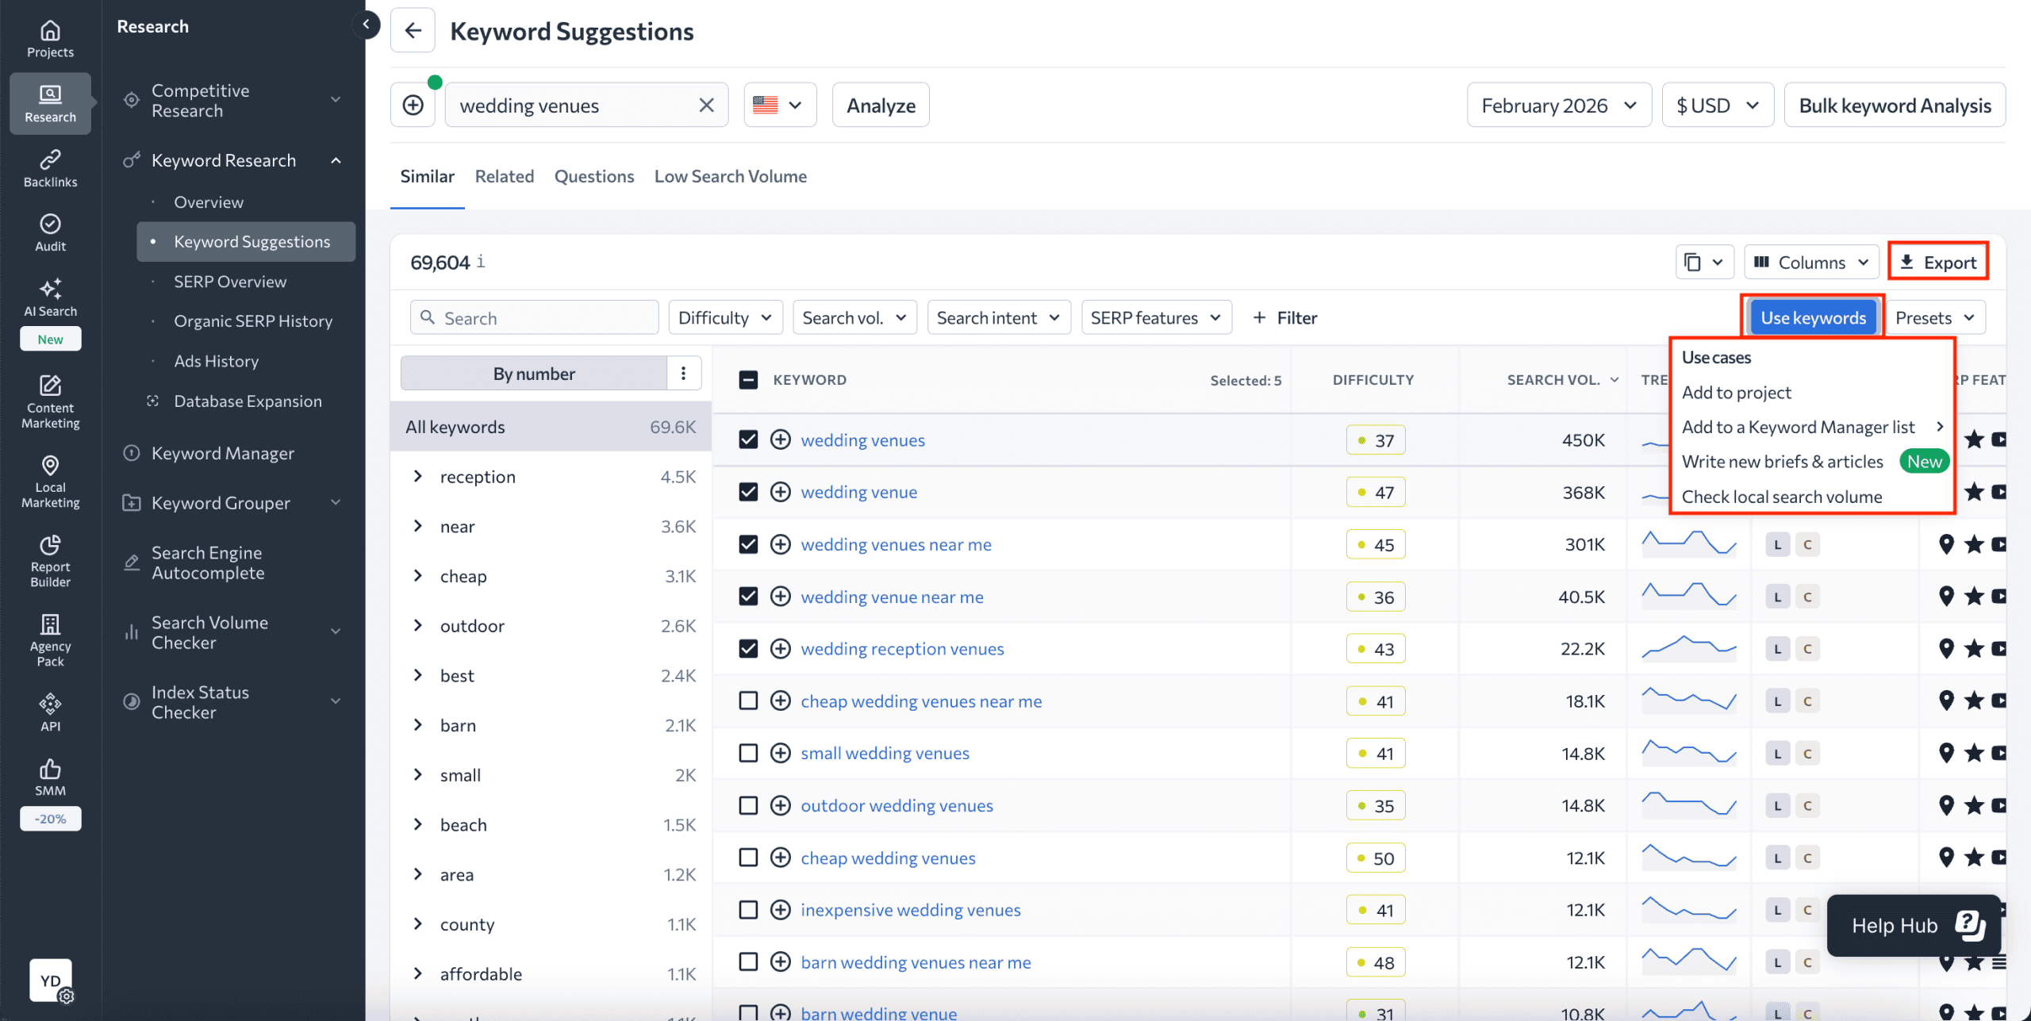Uncheck the wedding venues row
The width and height of the screenshot is (2031, 1021).
click(747, 439)
